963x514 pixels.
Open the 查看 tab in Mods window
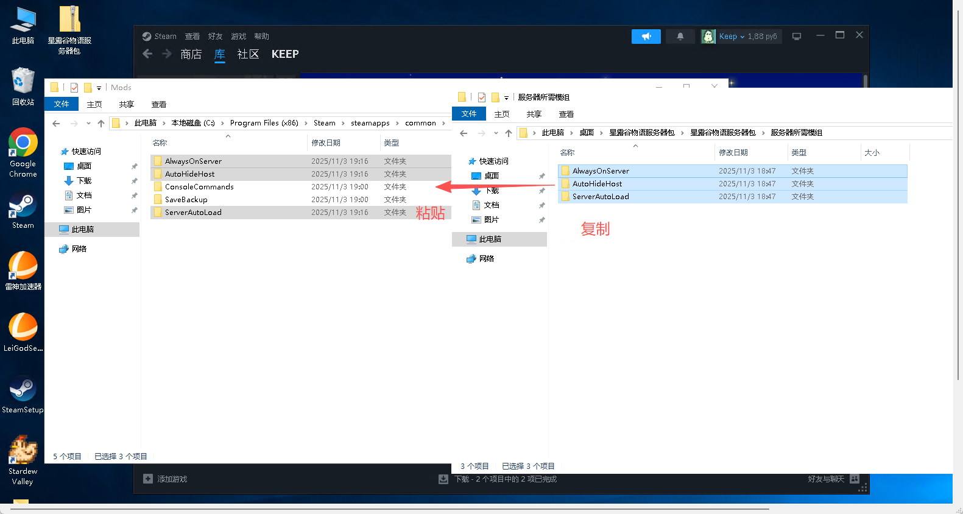(158, 105)
